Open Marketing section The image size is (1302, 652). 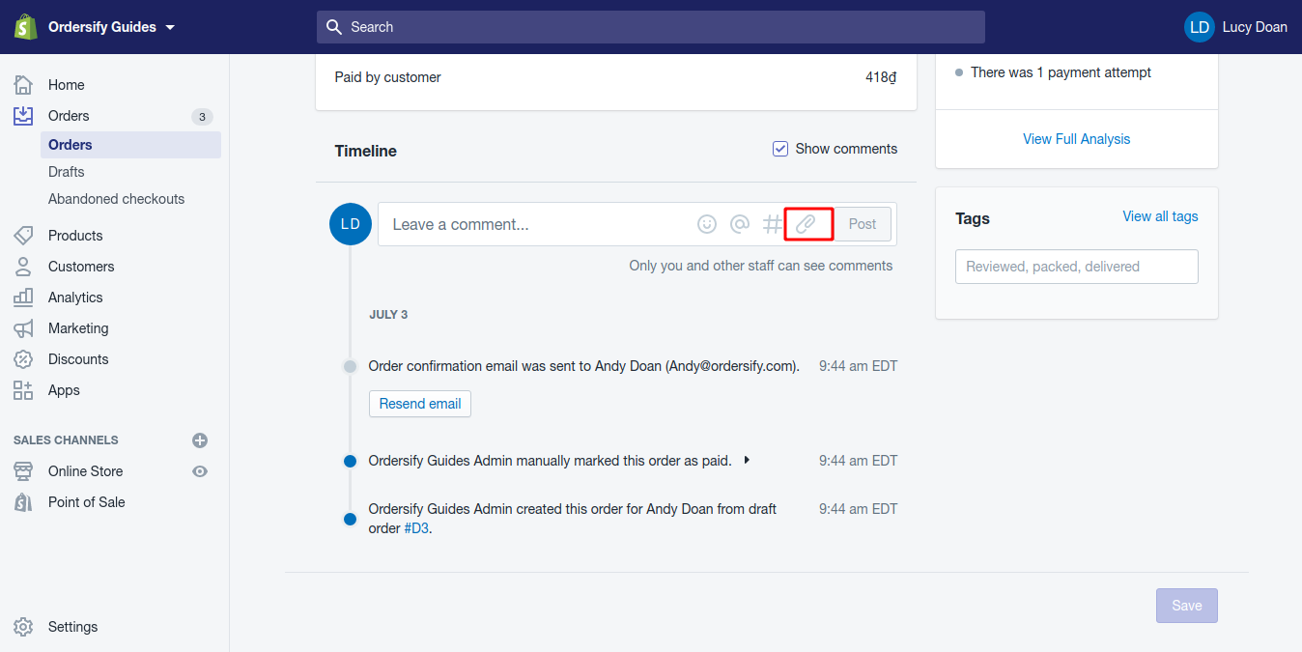pyautogui.click(x=78, y=328)
